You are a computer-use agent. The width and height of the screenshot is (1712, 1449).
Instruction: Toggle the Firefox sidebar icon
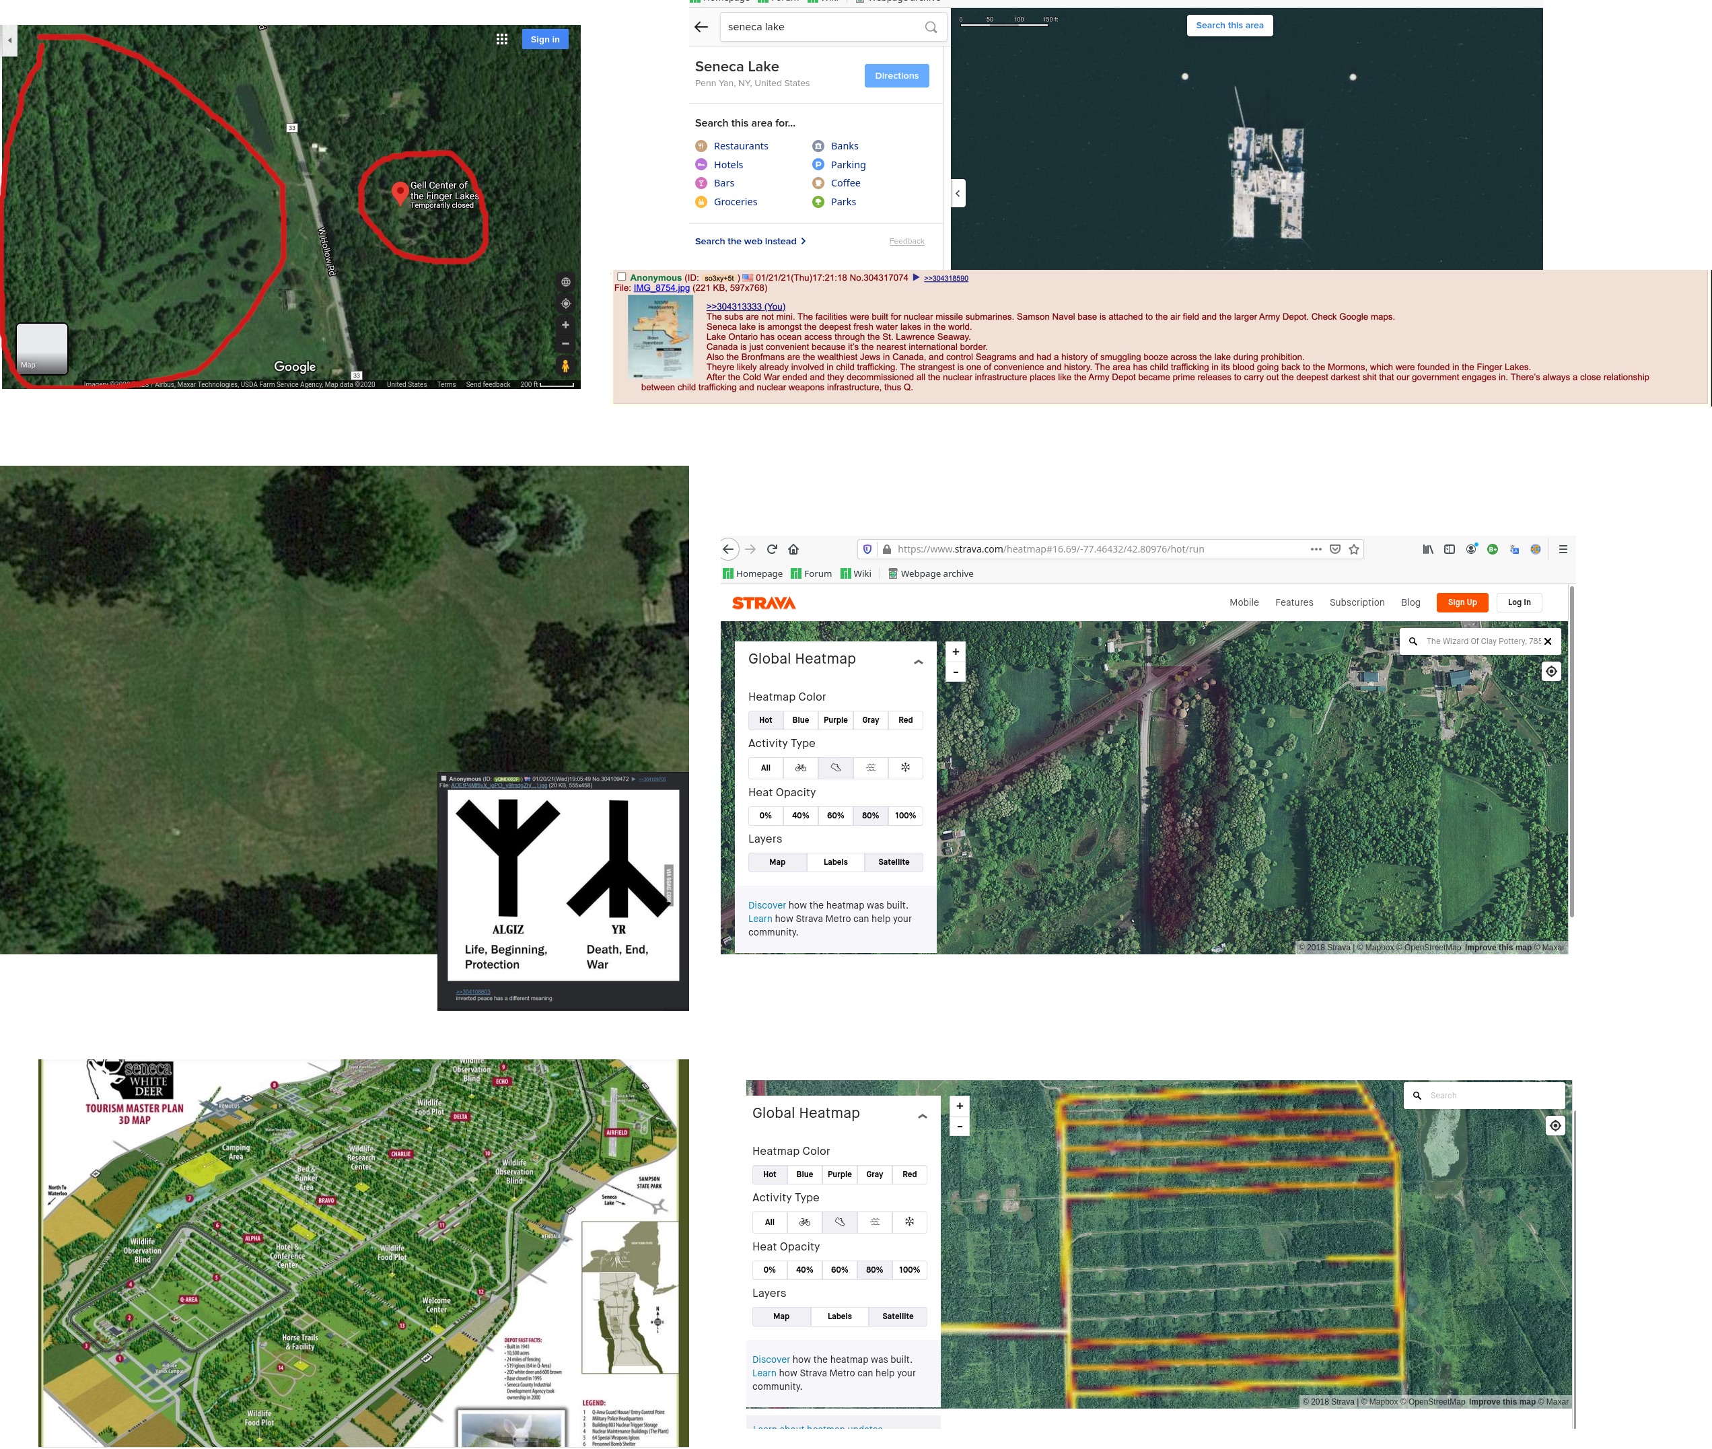click(1449, 550)
